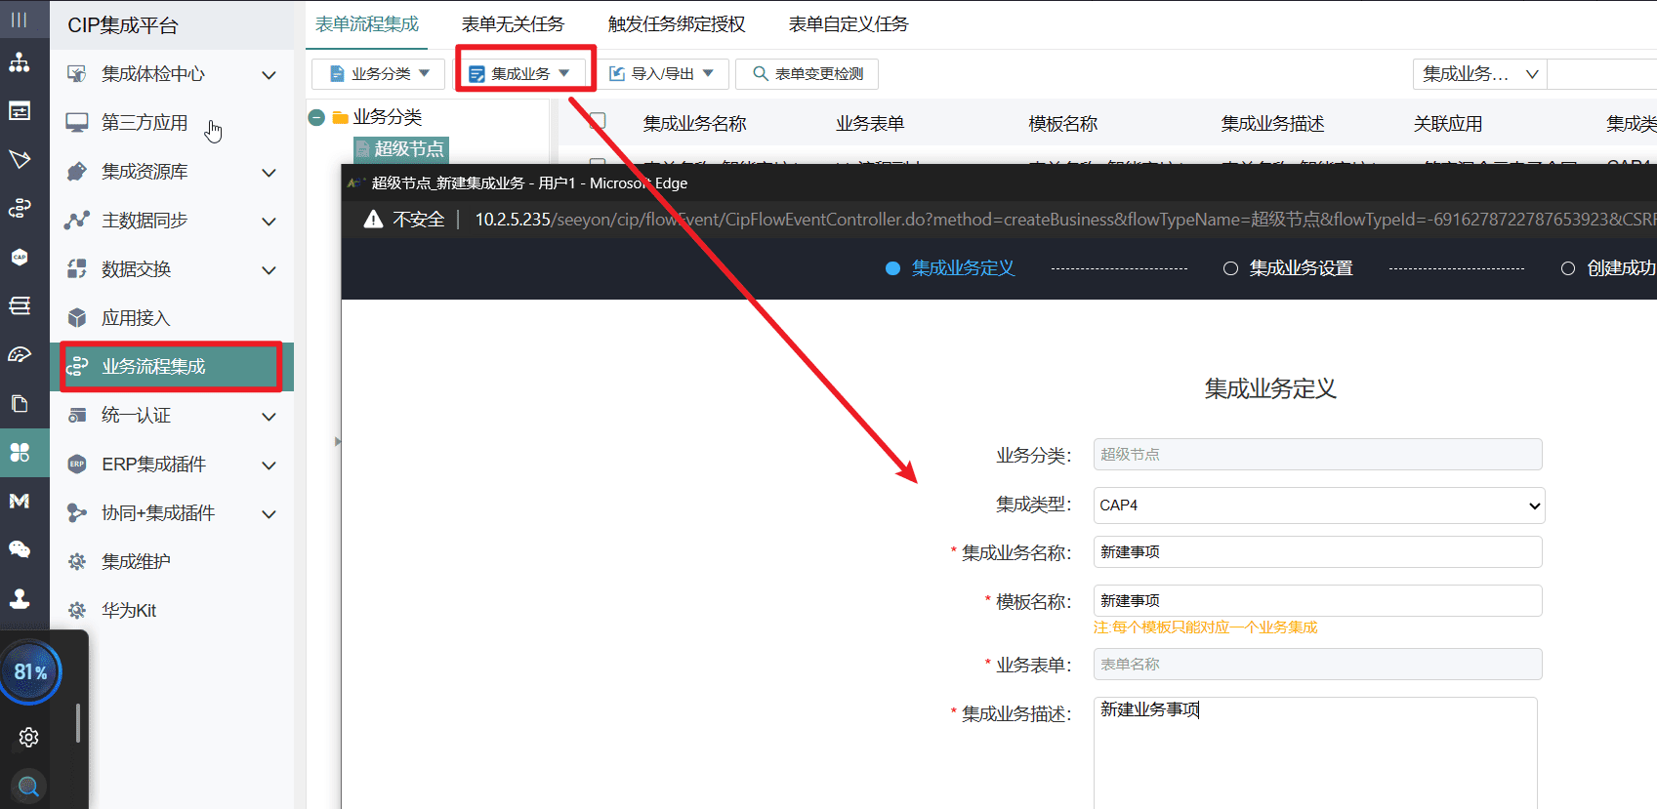The image size is (1657, 809).
Task: Expand the 协同+集成插件 menu chevron
Action: (269, 514)
